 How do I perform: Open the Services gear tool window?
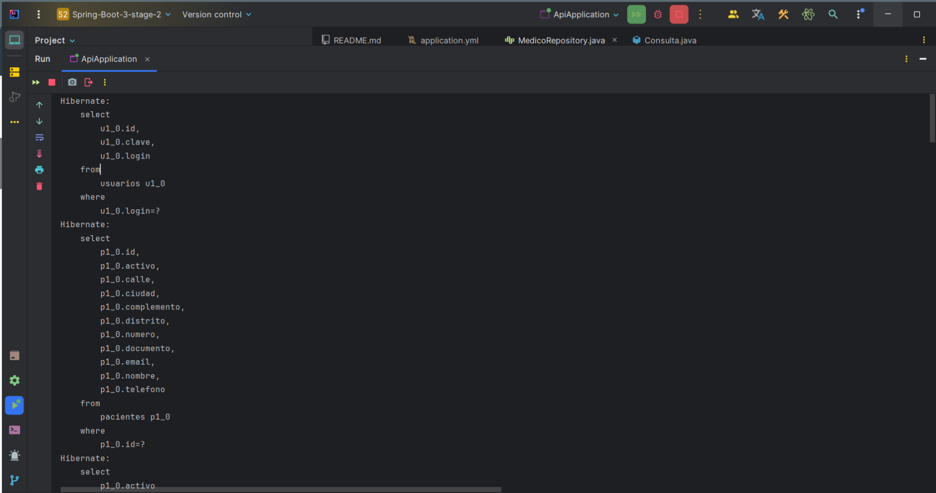[15, 381]
